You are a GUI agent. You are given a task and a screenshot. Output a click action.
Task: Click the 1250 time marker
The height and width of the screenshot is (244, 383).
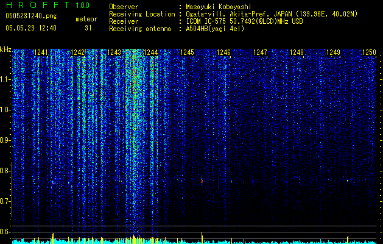pos(369,52)
